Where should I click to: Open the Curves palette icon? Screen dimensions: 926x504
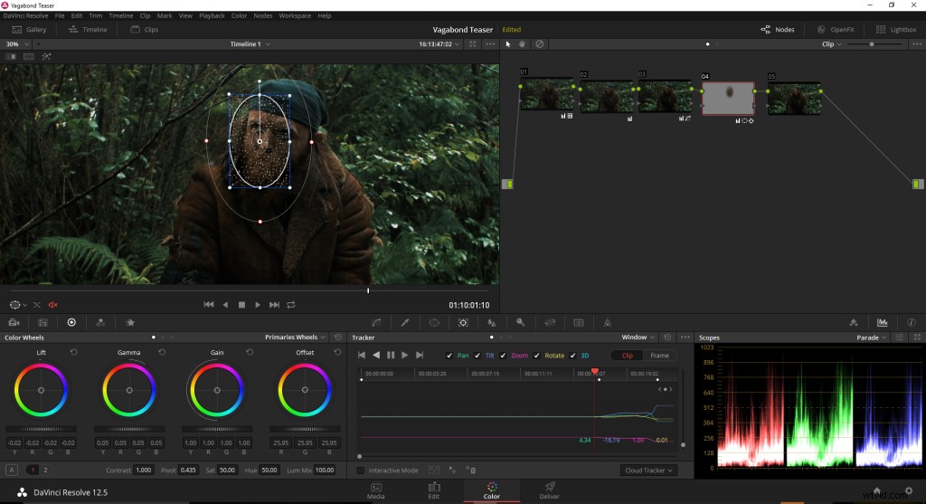(x=376, y=322)
